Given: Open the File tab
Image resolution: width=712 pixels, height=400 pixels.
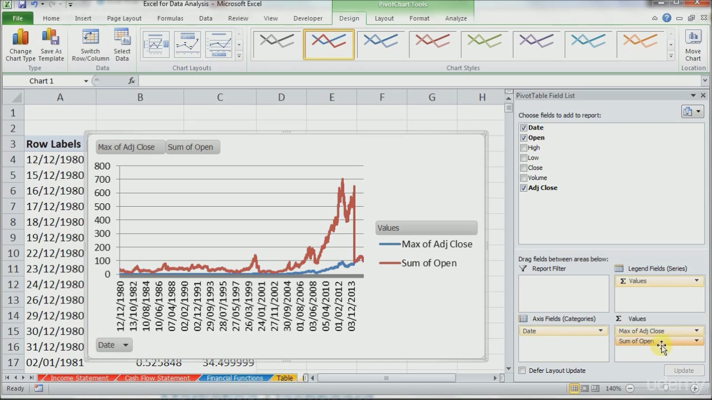Looking at the screenshot, I should tap(18, 18).
